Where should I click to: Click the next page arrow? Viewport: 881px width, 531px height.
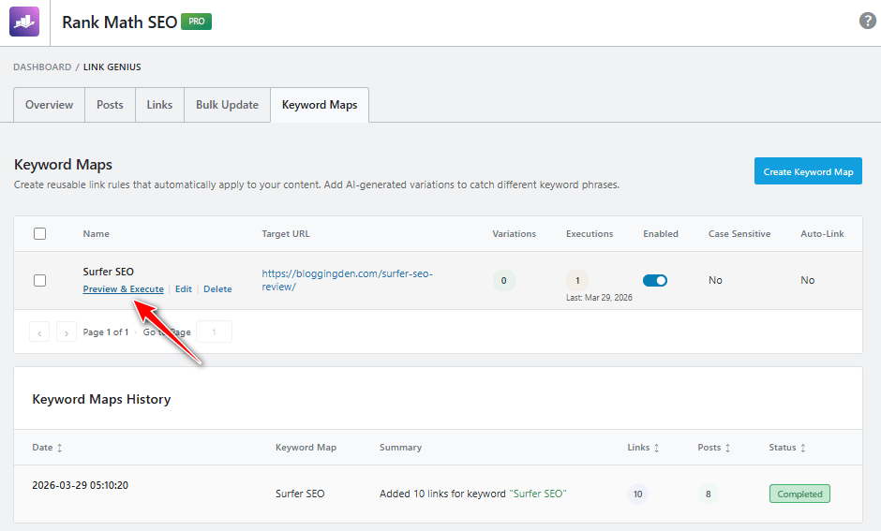pyautogui.click(x=67, y=332)
